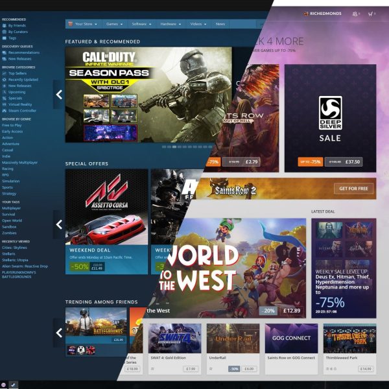Click the Virtual Reality headset icon
The height and width of the screenshot is (389, 389).
(5, 104)
